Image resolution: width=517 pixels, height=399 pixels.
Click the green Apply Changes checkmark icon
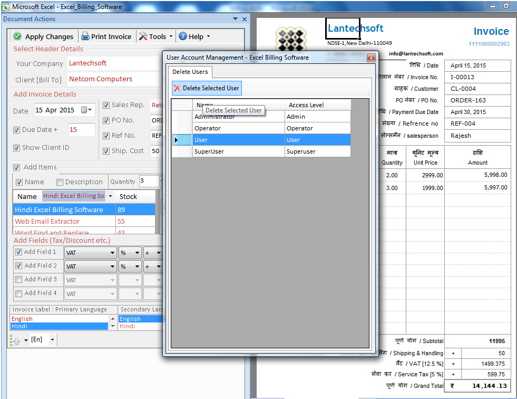(17, 36)
